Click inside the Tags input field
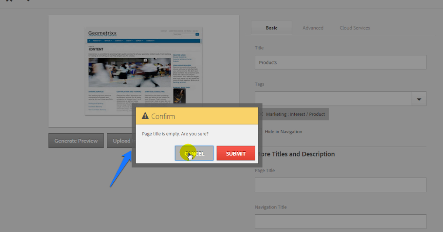Viewport: 443px width, 232px height. (332, 98)
